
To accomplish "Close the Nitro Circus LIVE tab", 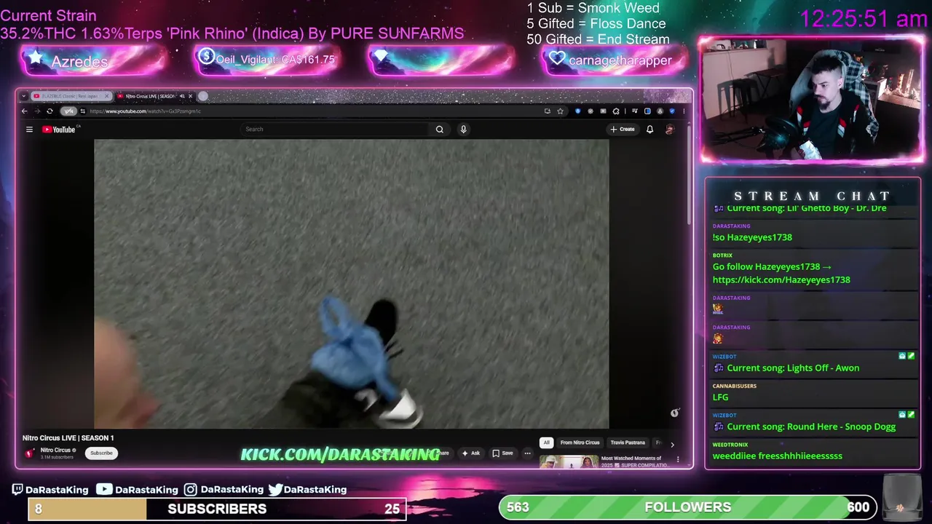I will point(191,96).
